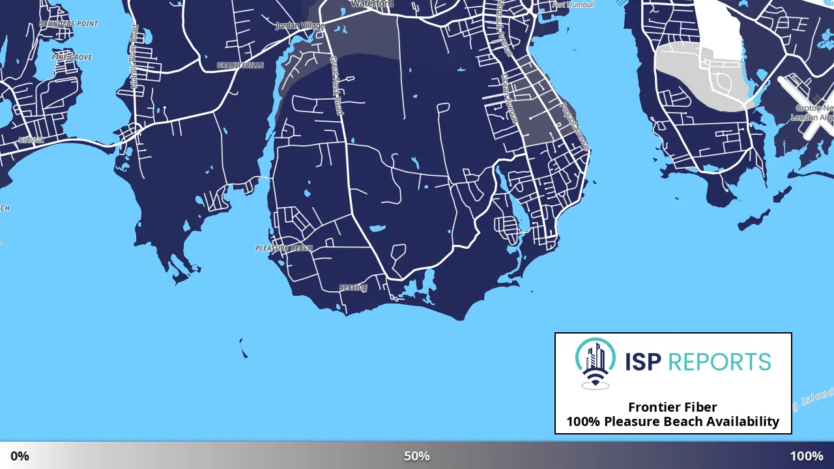Click the Groton-New London Airport label

[812, 113]
